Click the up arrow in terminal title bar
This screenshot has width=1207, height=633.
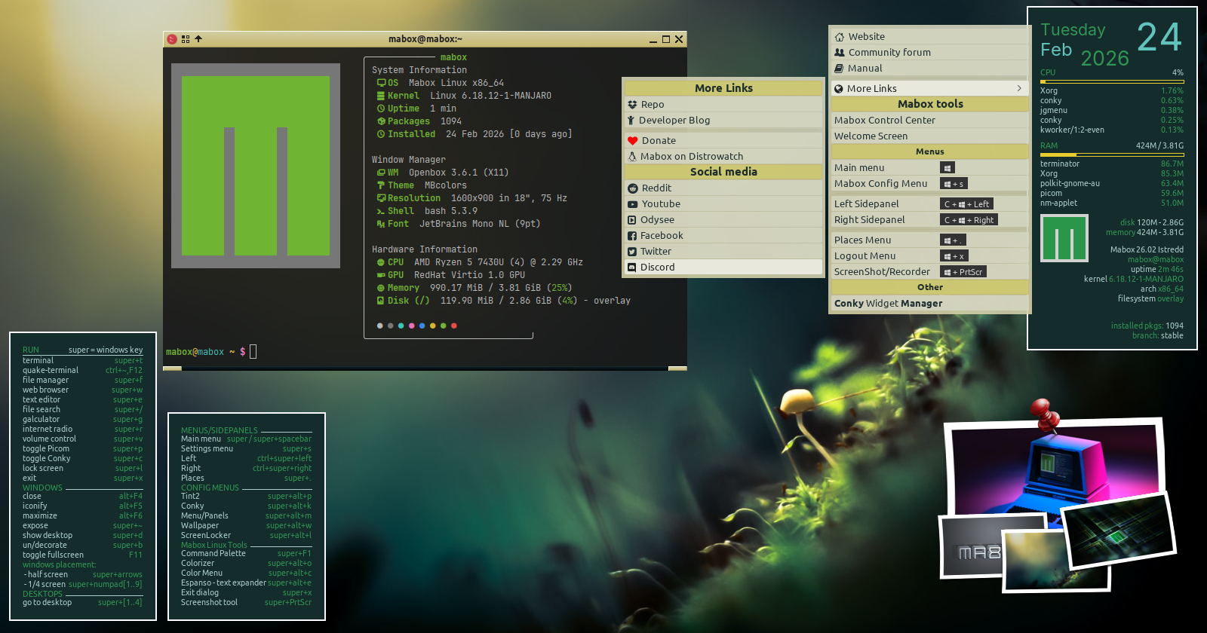pyautogui.click(x=198, y=39)
